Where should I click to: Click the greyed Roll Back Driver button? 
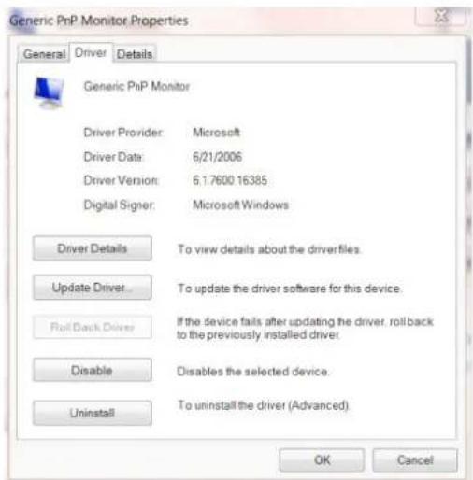tap(93, 327)
